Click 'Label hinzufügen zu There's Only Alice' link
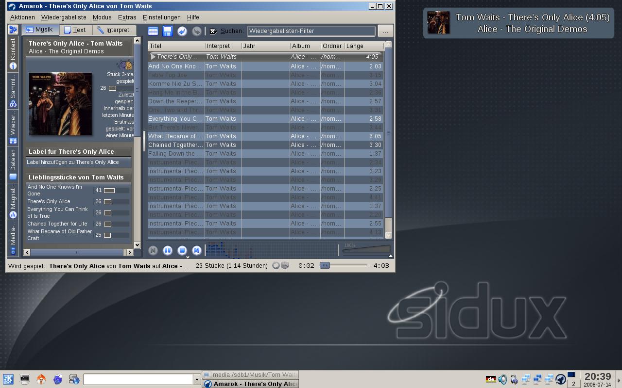This screenshot has width=622, height=388. pyautogui.click(x=73, y=162)
